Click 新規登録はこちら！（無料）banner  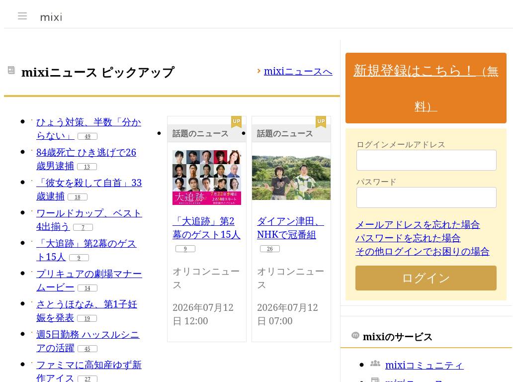[426, 88]
